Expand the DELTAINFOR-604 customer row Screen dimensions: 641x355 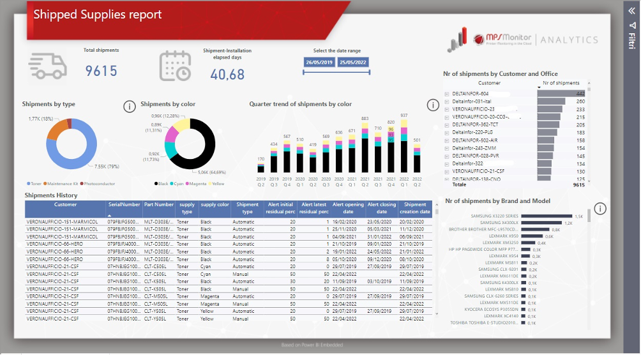click(x=447, y=94)
